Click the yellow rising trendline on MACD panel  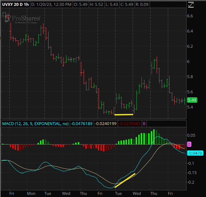point(125,180)
